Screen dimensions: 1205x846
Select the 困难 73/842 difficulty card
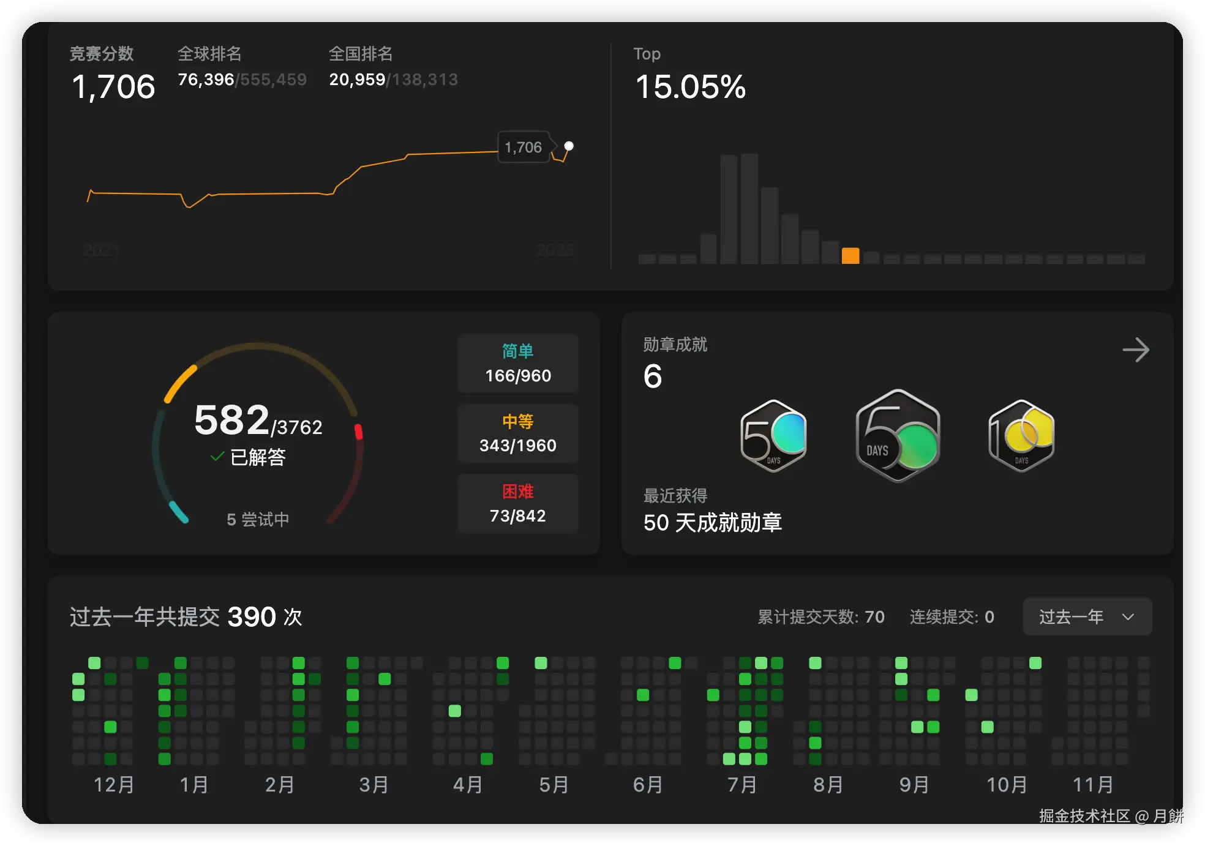click(x=518, y=503)
